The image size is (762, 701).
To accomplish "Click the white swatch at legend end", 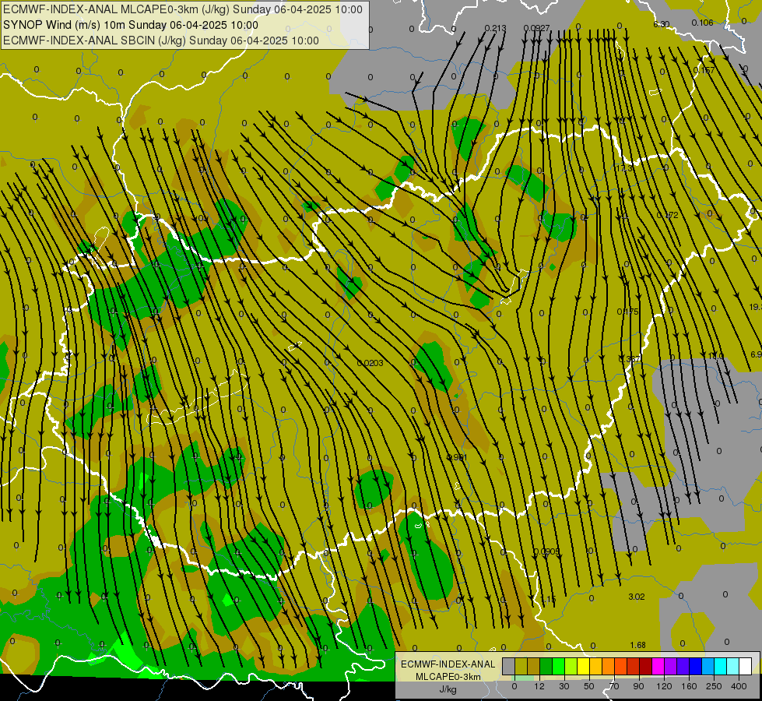I will pyautogui.click(x=746, y=666).
